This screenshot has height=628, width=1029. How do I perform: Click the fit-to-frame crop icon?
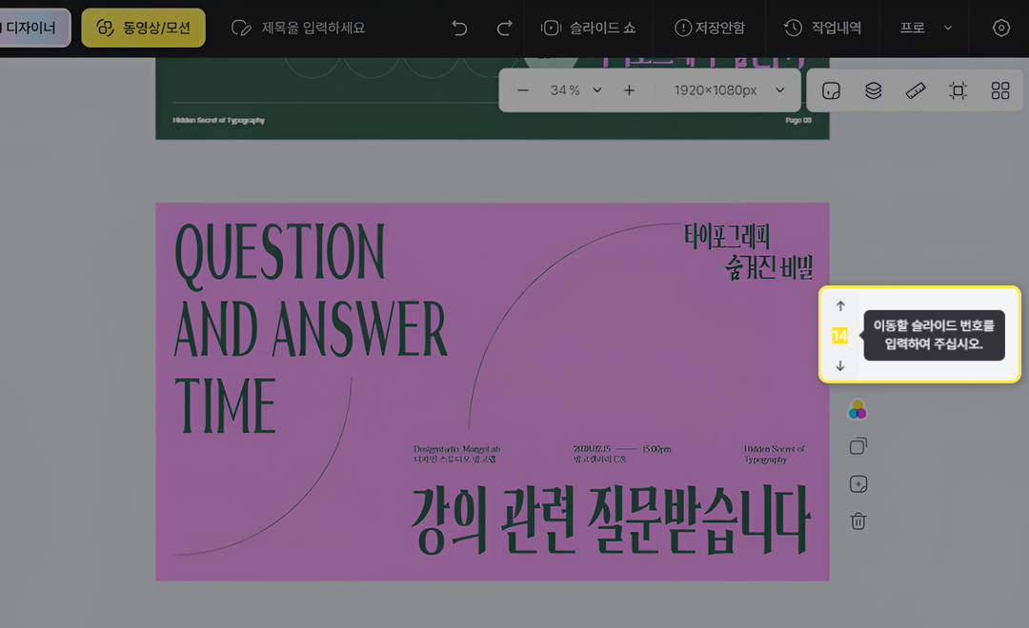coord(958,90)
